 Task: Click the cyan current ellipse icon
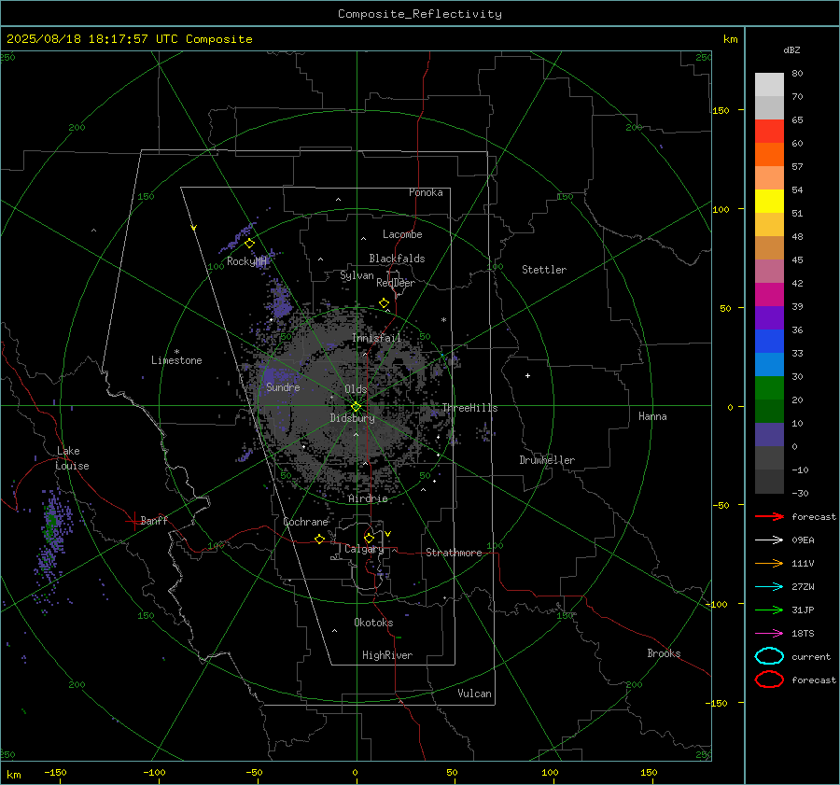coord(769,656)
